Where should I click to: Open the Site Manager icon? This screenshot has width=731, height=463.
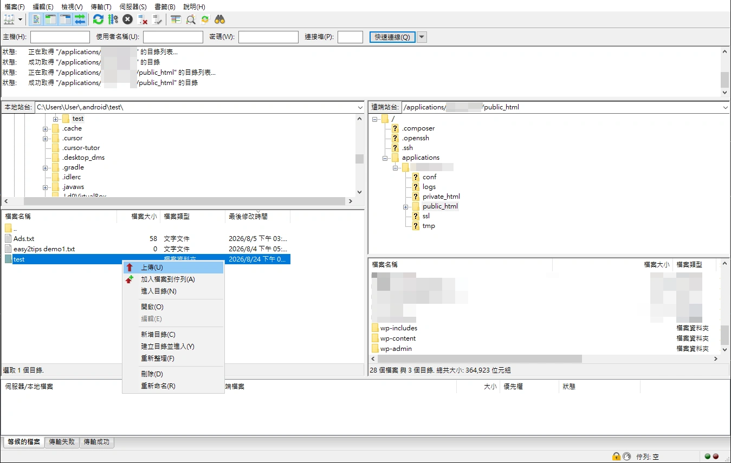tap(9, 19)
